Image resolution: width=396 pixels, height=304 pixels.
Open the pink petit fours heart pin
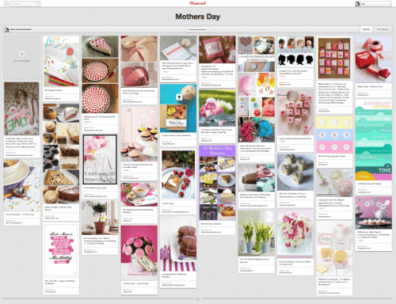tap(295, 112)
